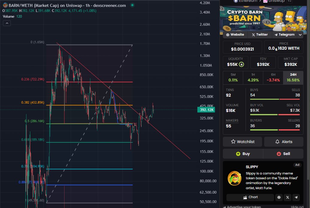
Task: Open SLIPPY ad website globe icon
Action: click(279, 197)
